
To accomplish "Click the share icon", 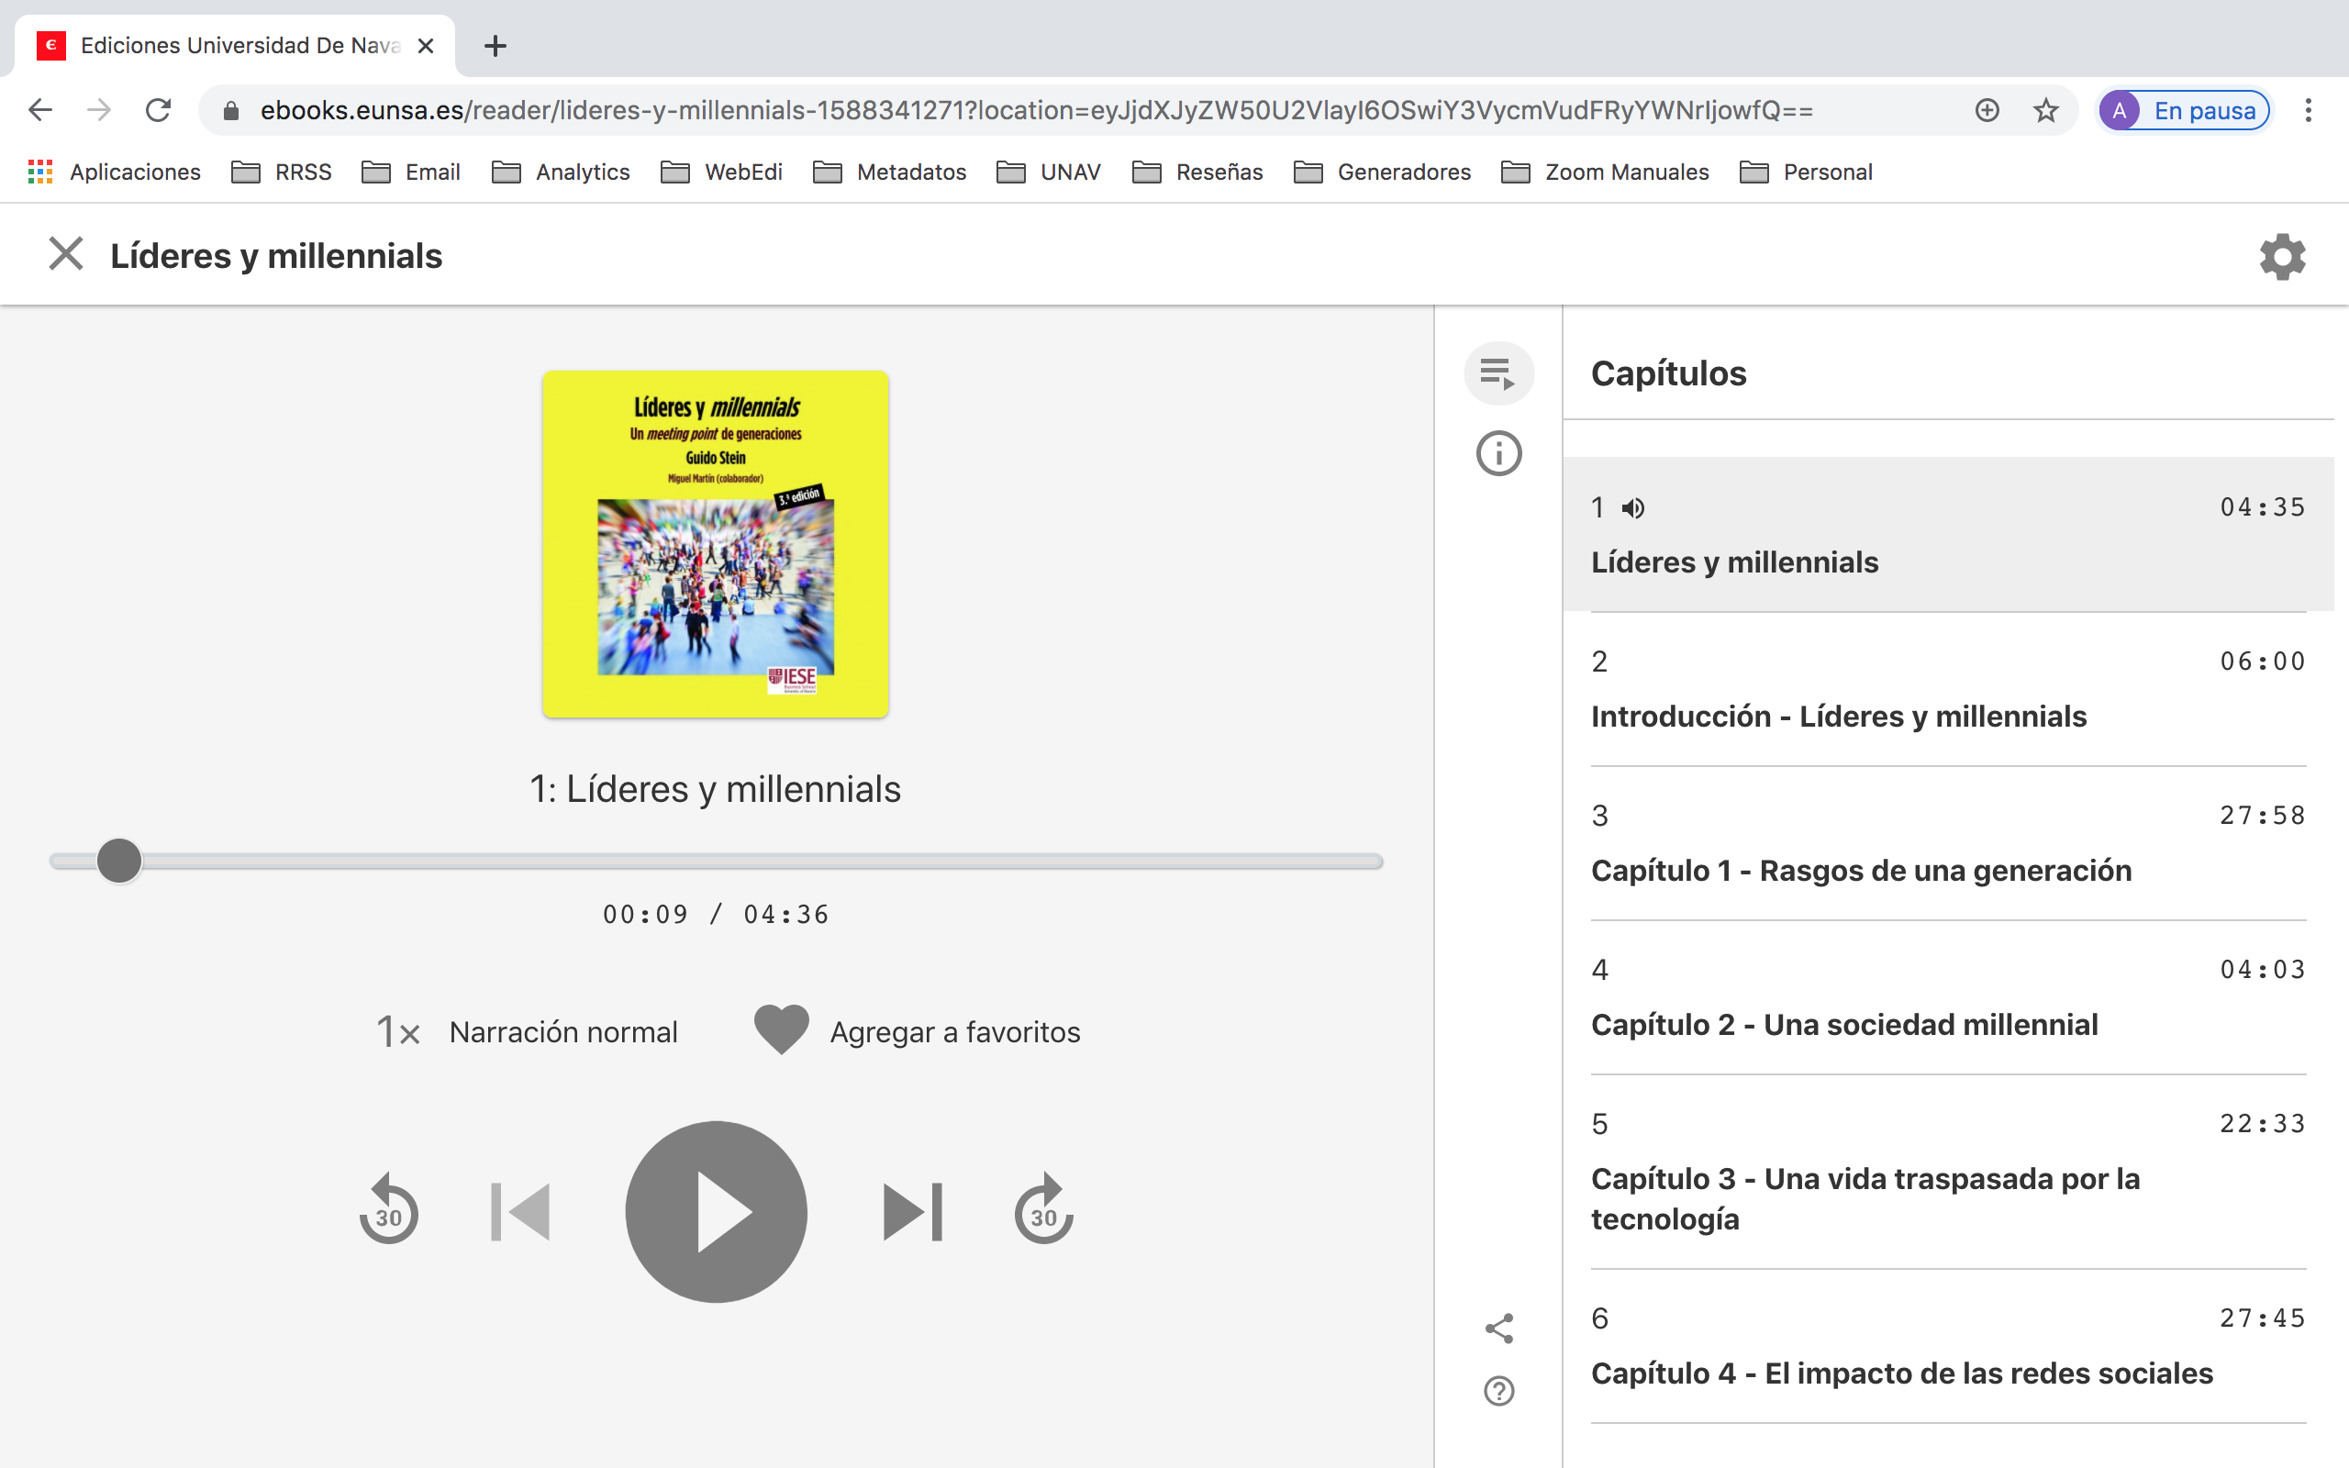I will click(1498, 1329).
